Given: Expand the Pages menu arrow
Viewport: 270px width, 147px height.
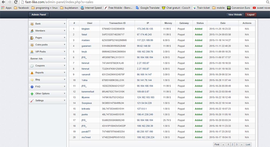Looking at the screenshot, I should click(65, 38).
